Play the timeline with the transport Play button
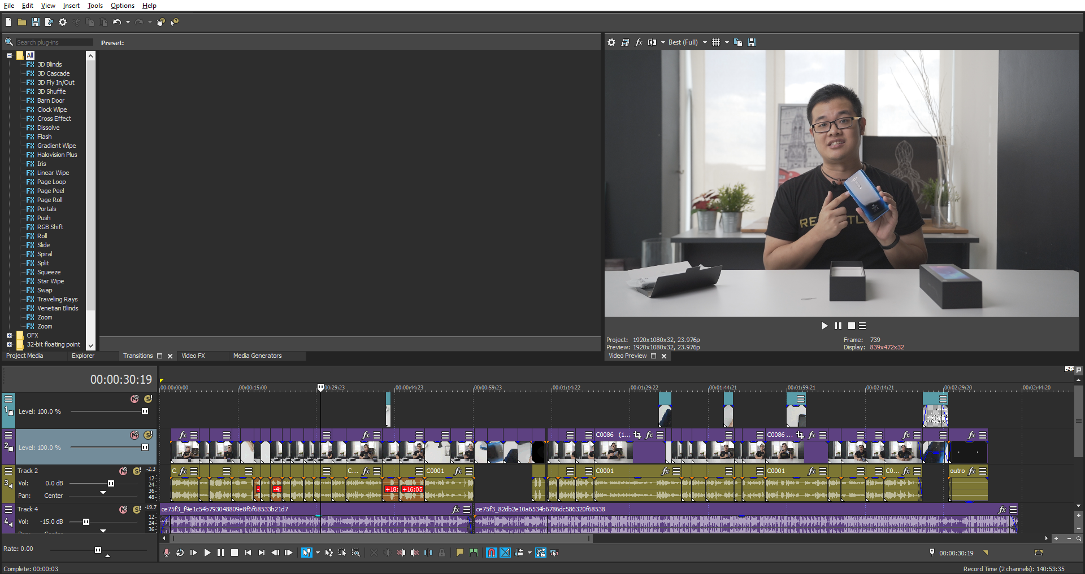 pos(207,553)
